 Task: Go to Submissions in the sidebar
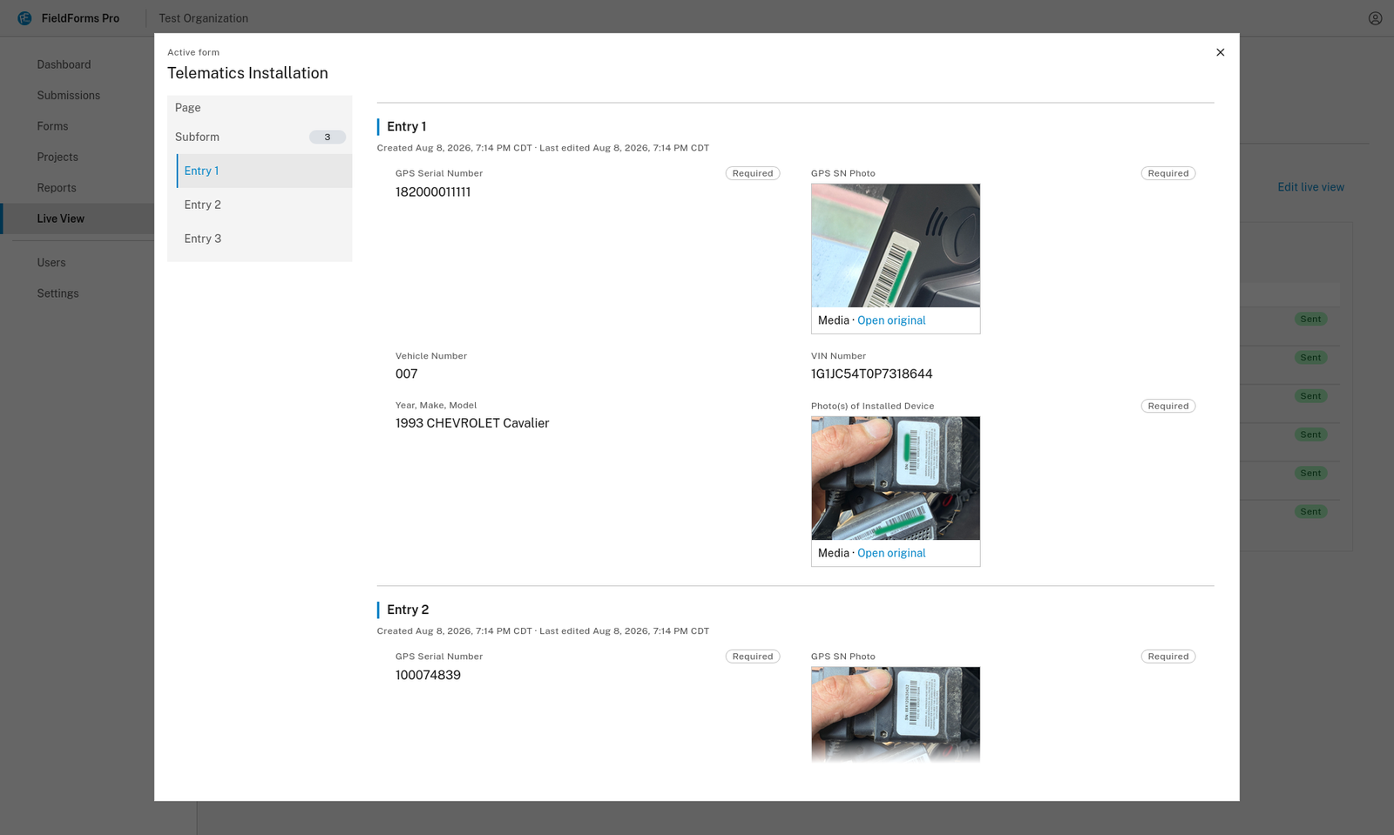tap(68, 96)
